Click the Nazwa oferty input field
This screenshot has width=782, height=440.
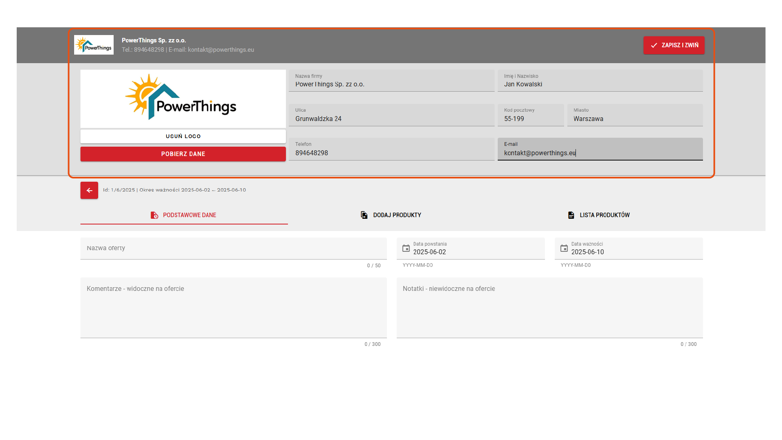pos(233,248)
